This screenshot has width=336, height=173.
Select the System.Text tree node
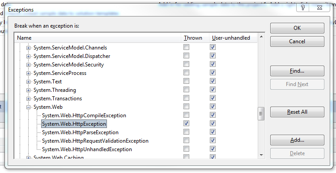[47, 82]
